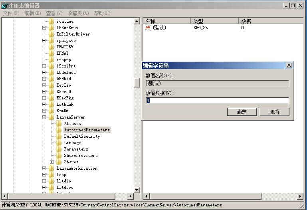
Task: Click the Registry Editor title bar icon
Action: click(4, 6)
